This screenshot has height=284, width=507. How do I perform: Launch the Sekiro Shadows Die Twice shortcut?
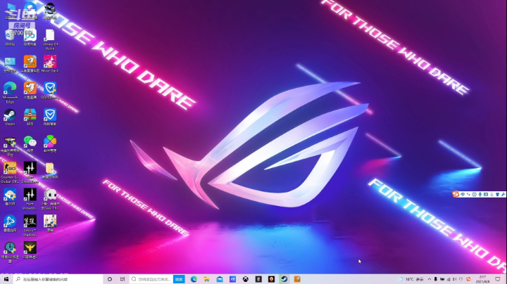(x=30, y=226)
